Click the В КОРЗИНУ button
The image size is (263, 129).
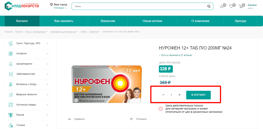click(x=198, y=95)
